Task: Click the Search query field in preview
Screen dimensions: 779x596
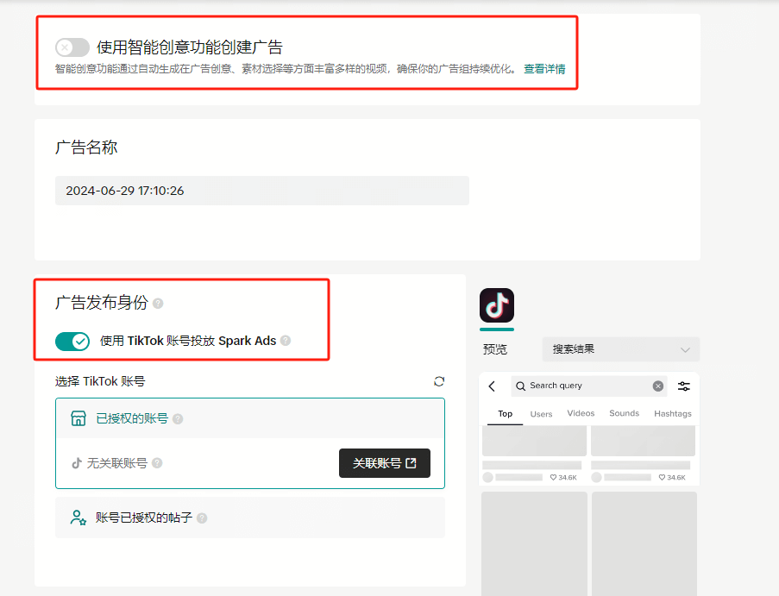Action: 590,386
